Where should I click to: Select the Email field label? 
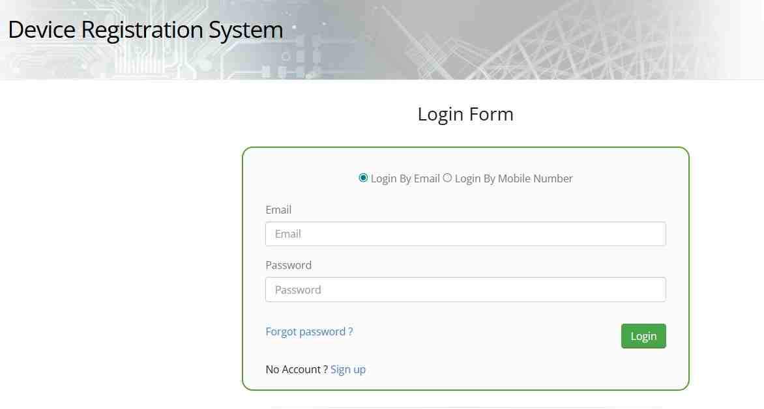(x=278, y=210)
